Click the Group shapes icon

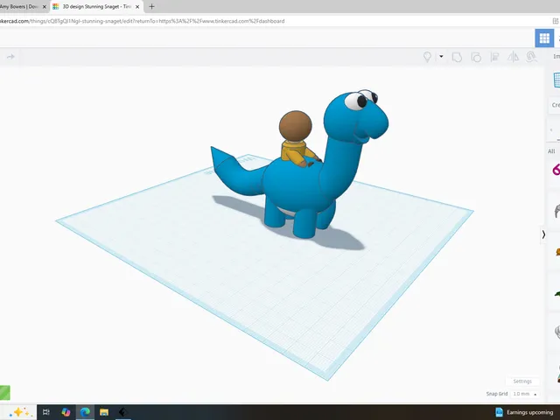(457, 57)
